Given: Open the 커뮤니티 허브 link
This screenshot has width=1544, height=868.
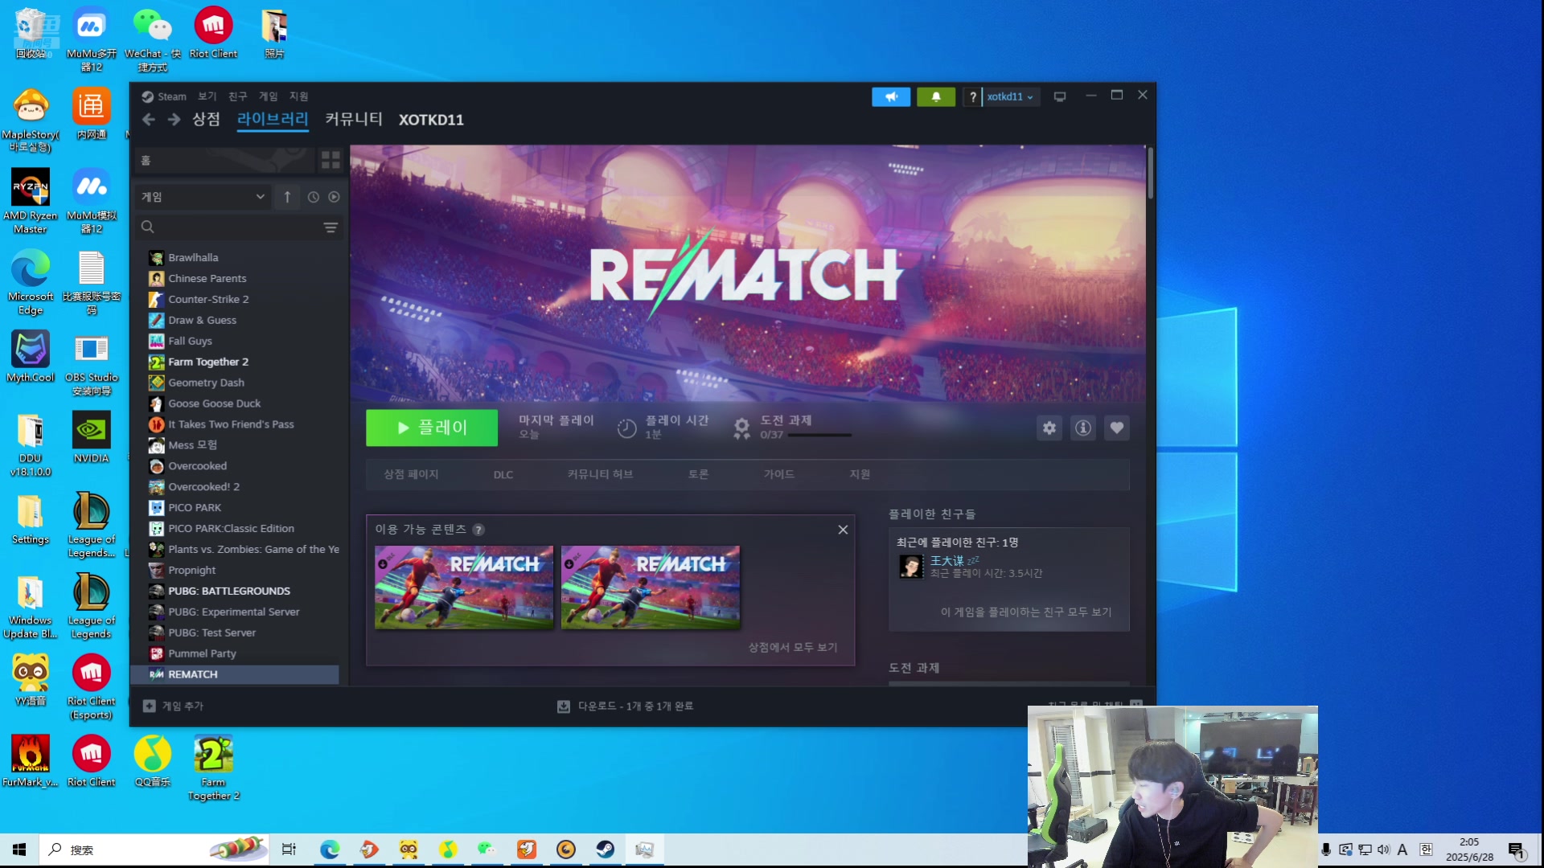Looking at the screenshot, I should click(600, 474).
